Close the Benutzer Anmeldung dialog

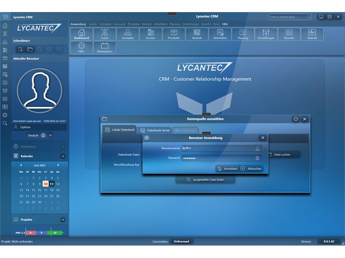263,138
